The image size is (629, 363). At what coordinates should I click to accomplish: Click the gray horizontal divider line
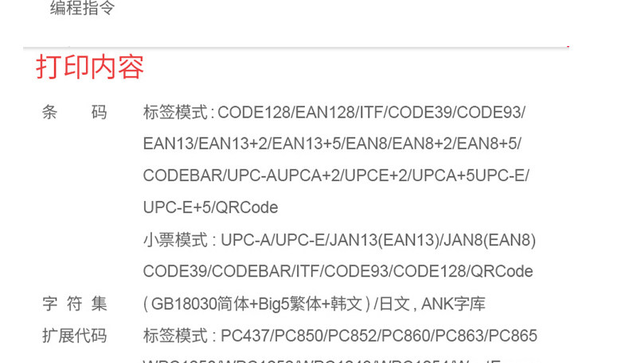tap(296, 48)
